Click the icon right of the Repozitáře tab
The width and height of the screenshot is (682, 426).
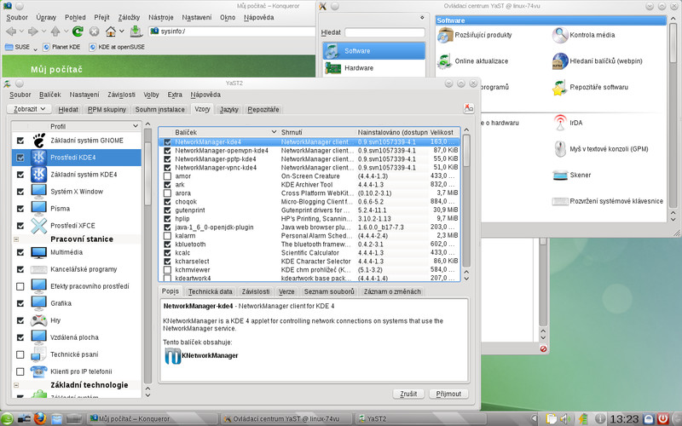pyautogui.click(x=468, y=108)
